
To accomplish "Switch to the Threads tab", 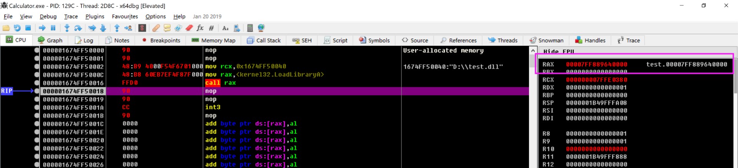I will [503, 40].
